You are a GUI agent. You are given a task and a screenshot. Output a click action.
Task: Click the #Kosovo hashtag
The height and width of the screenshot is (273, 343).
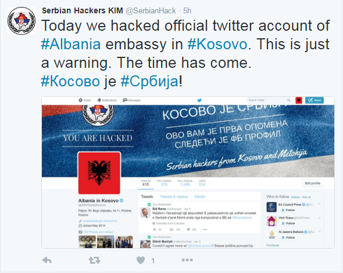pyautogui.click(x=217, y=44)
